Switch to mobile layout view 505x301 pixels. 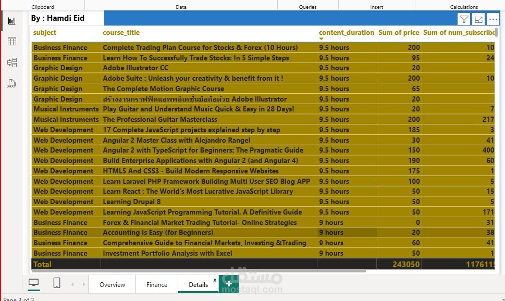tap(57, 283)
